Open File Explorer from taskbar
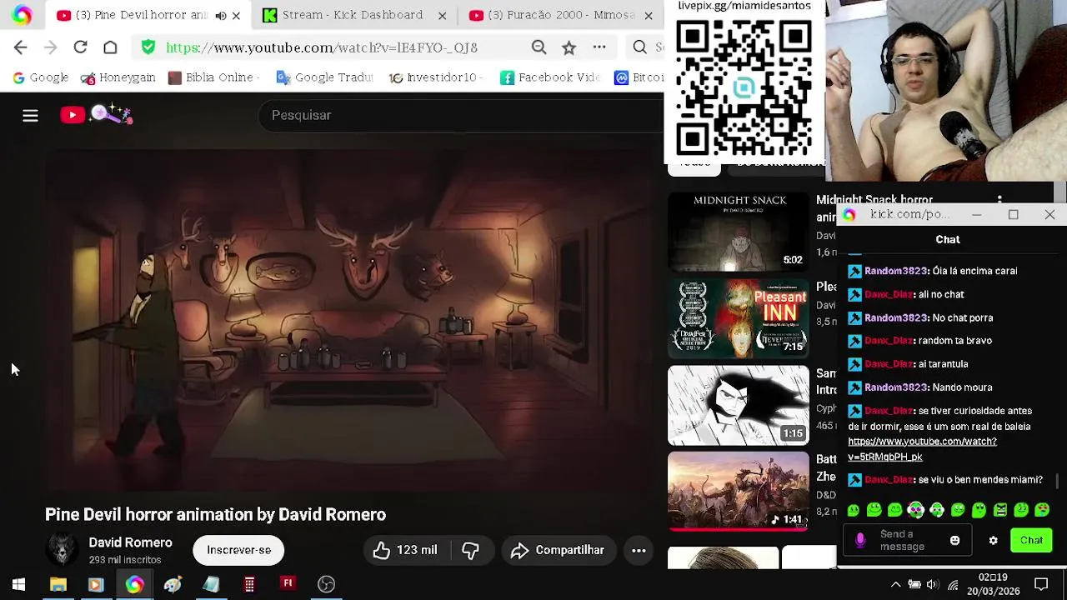This screenshot has height=600, width=1067. (58, 585)
